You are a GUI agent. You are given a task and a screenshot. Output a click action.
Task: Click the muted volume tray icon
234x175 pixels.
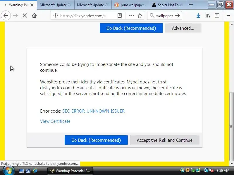pyautogui.click(x=211, y=170)
